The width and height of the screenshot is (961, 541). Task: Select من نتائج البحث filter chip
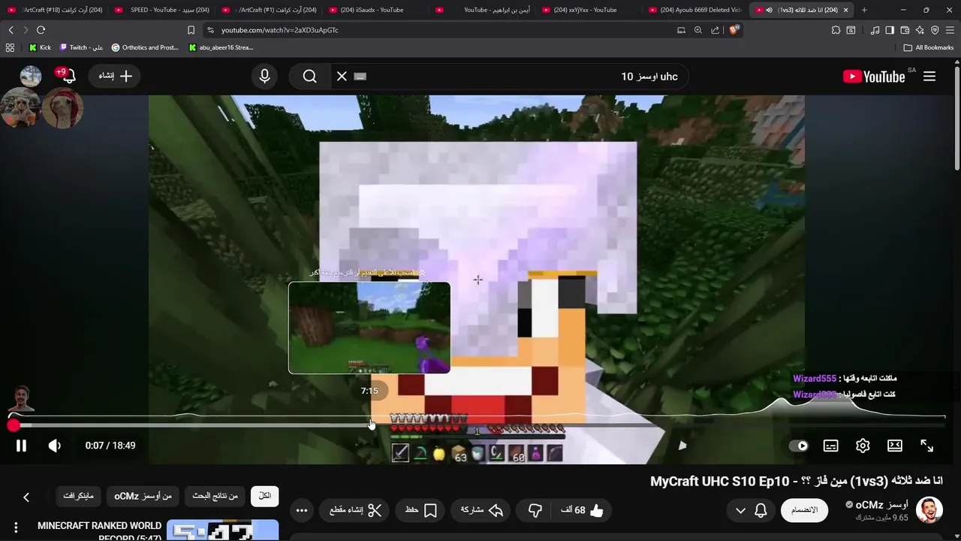(x=215, y=496)
